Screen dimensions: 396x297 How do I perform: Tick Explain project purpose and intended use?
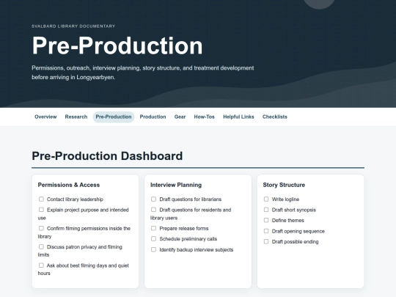point(41,210)
